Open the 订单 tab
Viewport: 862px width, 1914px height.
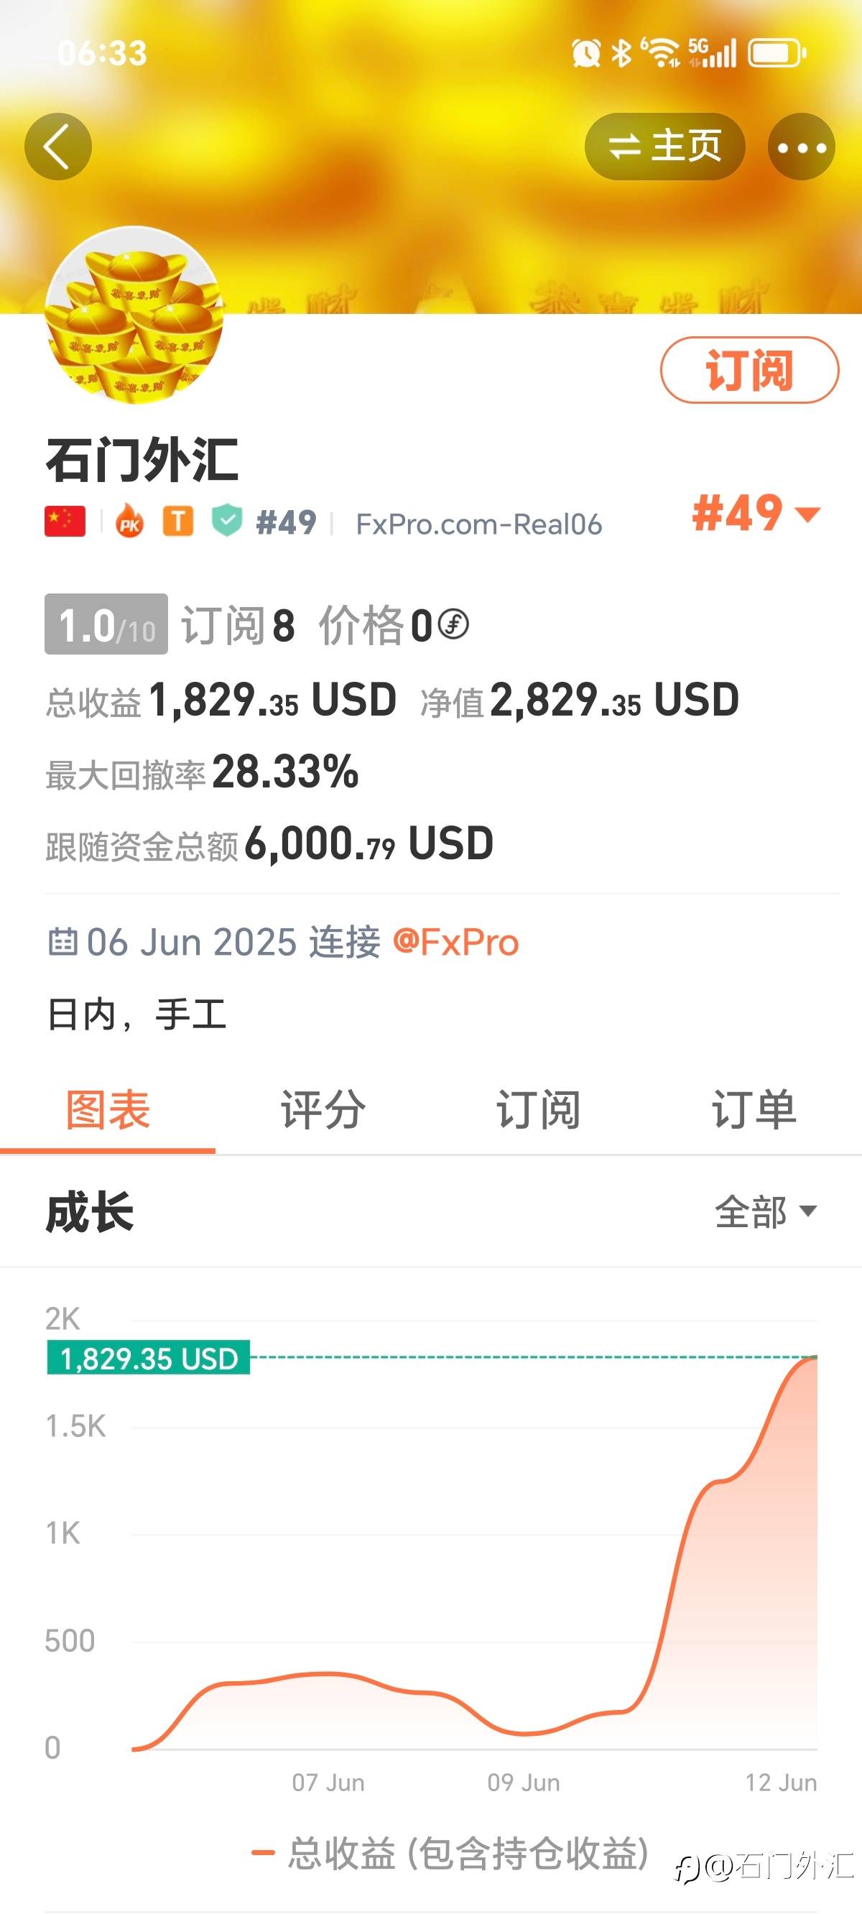(754, 1110)
